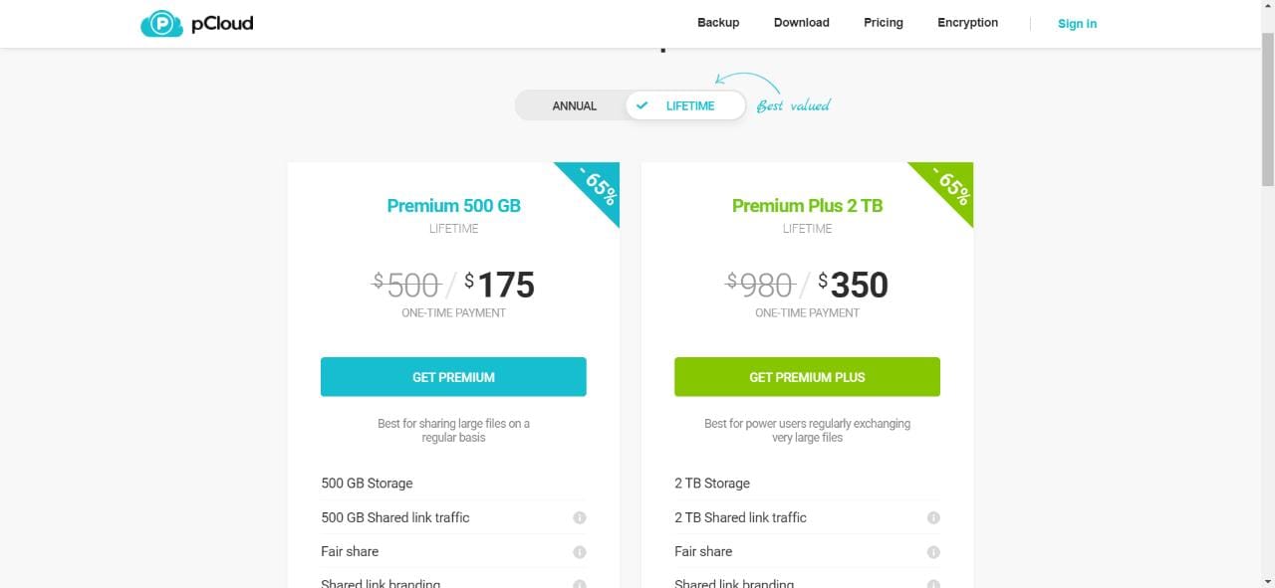Open info icon for 2 TB Shared link traffic
Screen dimensions: 1275x588
933,517
